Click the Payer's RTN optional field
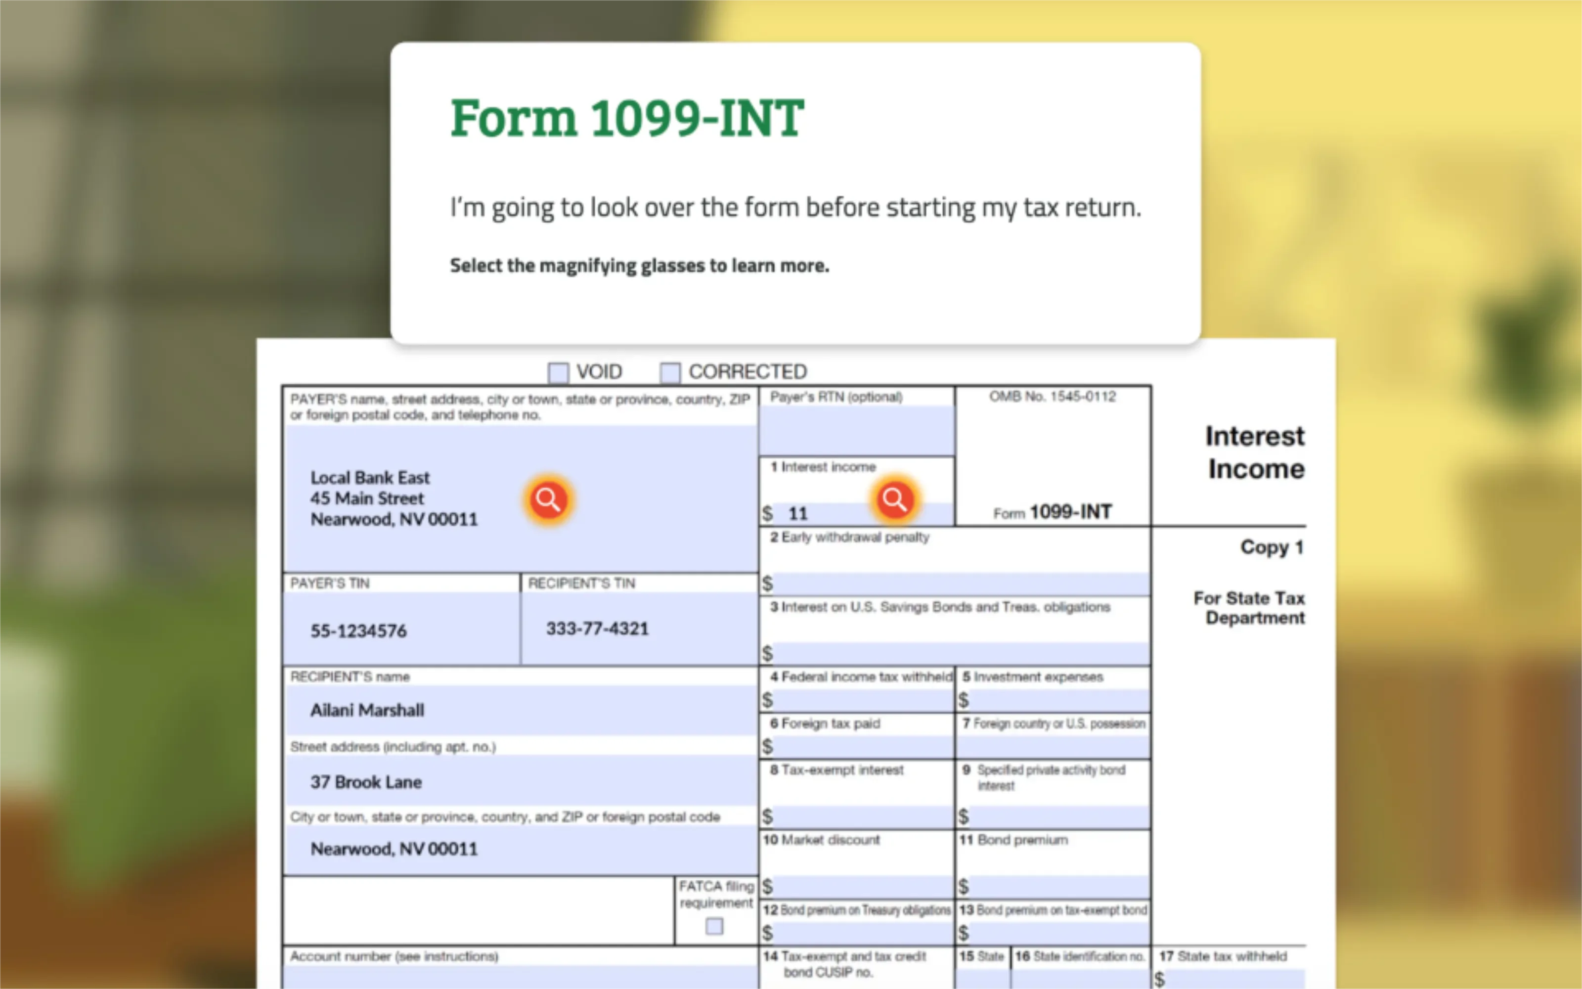The height and width of the screenshot is (989, 1582). coord(856,430)
